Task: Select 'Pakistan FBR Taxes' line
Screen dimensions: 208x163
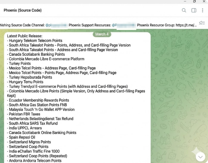Action: pos(24,114)
